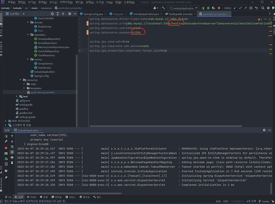Open the 코드(C) Code menu
275x204 pixels.
click(53, 2)
